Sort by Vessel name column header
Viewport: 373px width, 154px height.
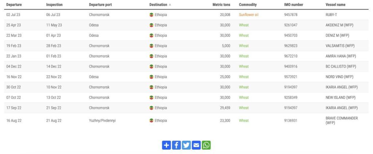point(335,4)
